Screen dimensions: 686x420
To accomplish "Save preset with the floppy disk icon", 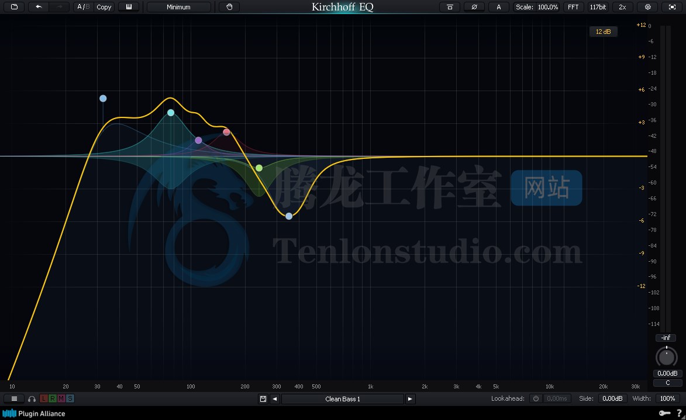I will coord(263,398).
